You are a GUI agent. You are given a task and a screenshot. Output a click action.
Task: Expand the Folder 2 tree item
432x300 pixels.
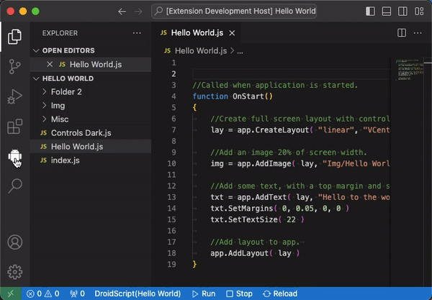click(91, 92)
